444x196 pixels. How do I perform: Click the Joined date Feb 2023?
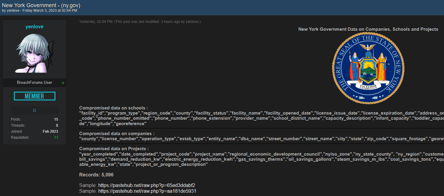[50, 132]
